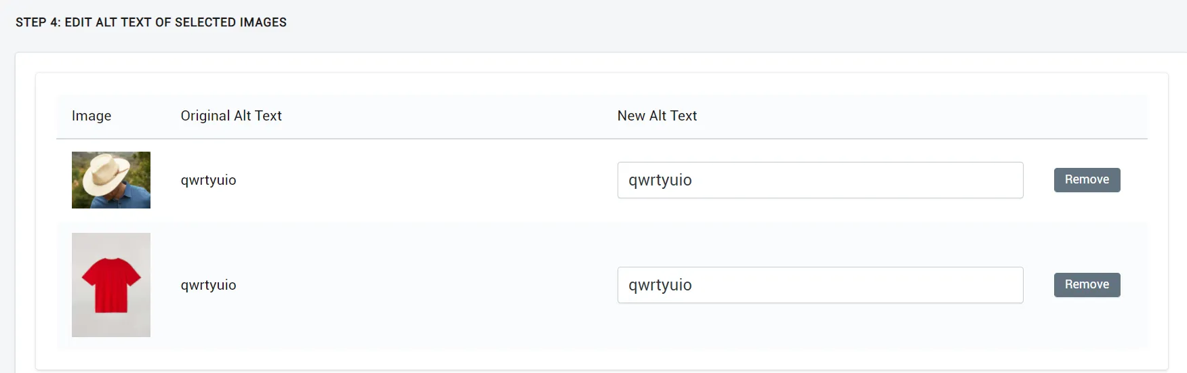The height and width of the screenshot is (373, 1187).
Task: Click the Original Alt Text column header
Action: pos(231,116)
